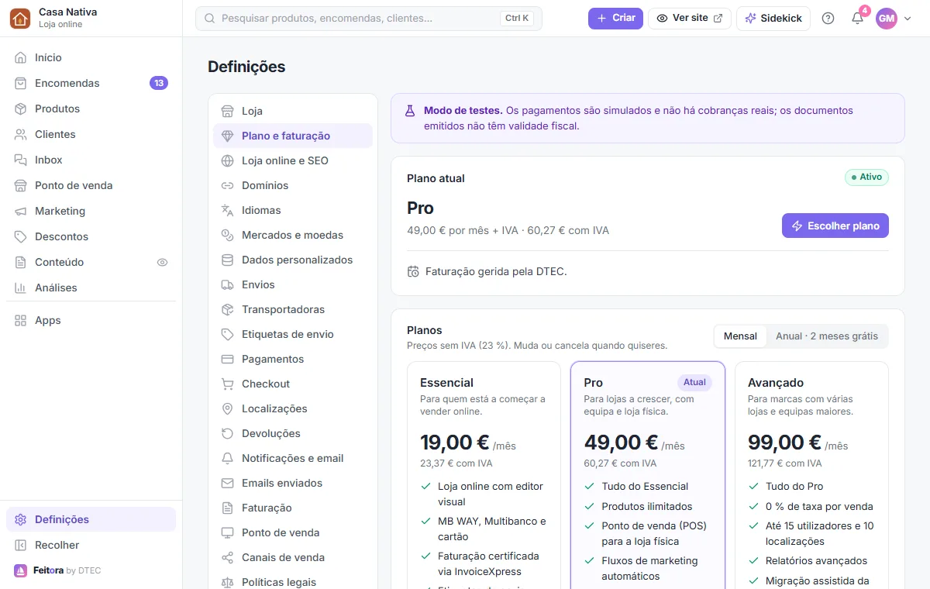
Task: Open Pagamentos settings
Action: pos(293,359)
